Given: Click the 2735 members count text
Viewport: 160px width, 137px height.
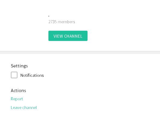Looking at the screenshot, I should [62, 22].
